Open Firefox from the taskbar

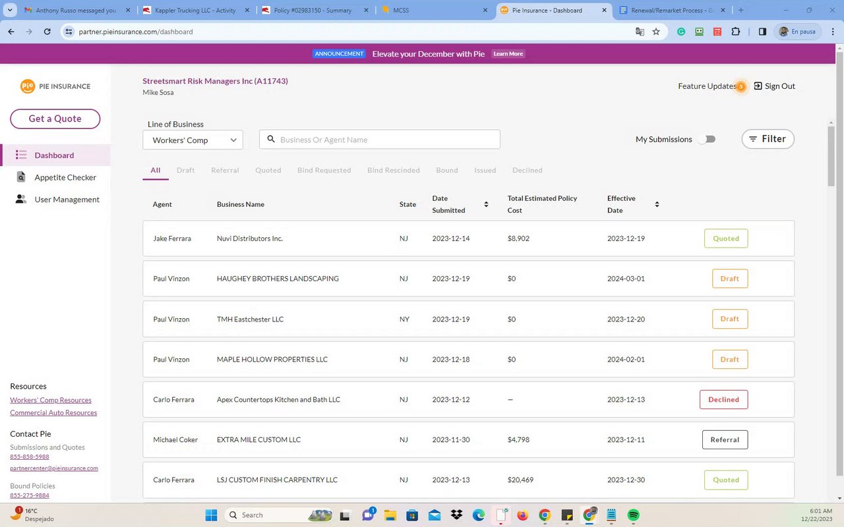[522, 515]
